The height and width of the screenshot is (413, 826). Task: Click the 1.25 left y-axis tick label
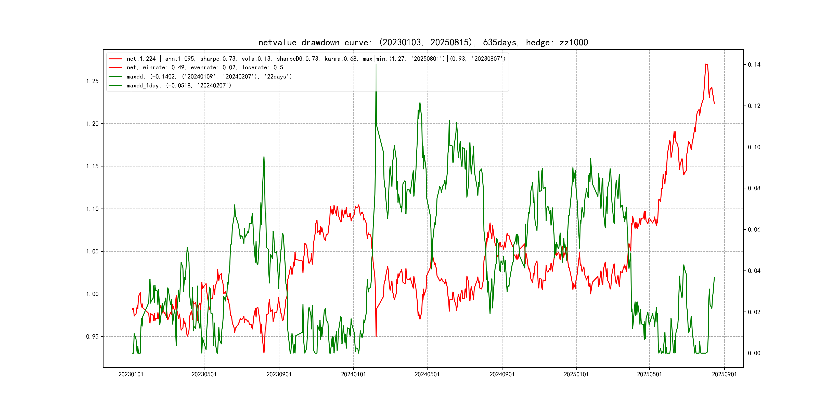point(92,81)
